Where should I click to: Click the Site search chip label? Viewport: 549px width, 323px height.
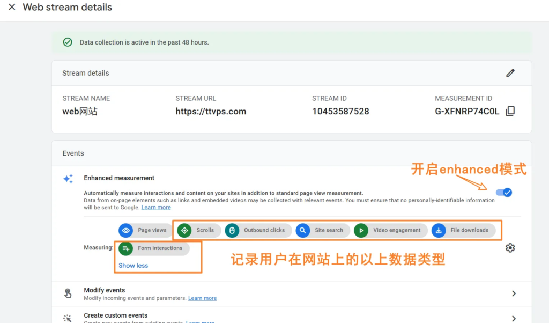point(329,230)
